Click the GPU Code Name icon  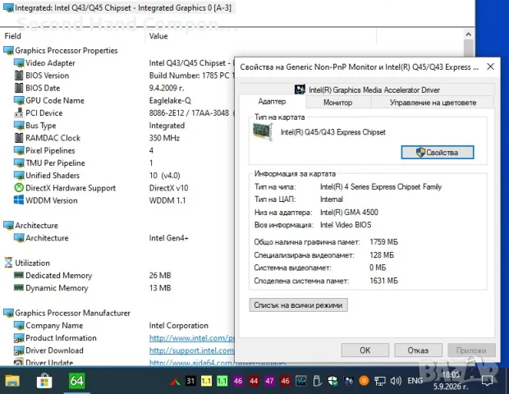pos(19,100)
